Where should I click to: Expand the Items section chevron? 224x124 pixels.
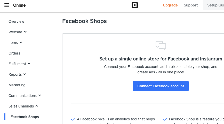[21, 43]
